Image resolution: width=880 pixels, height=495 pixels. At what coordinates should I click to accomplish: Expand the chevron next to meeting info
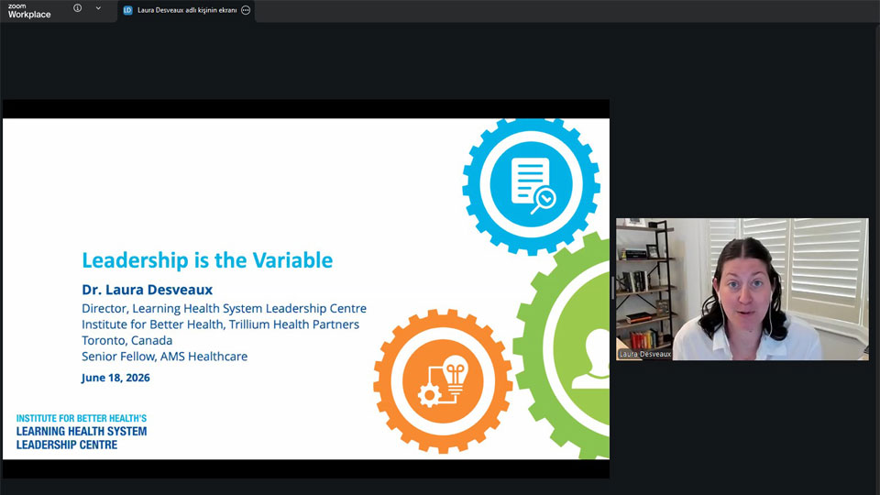point(98,8)
